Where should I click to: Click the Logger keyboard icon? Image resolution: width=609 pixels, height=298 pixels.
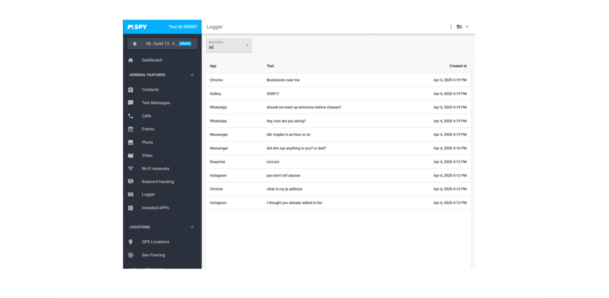[130, 195]
